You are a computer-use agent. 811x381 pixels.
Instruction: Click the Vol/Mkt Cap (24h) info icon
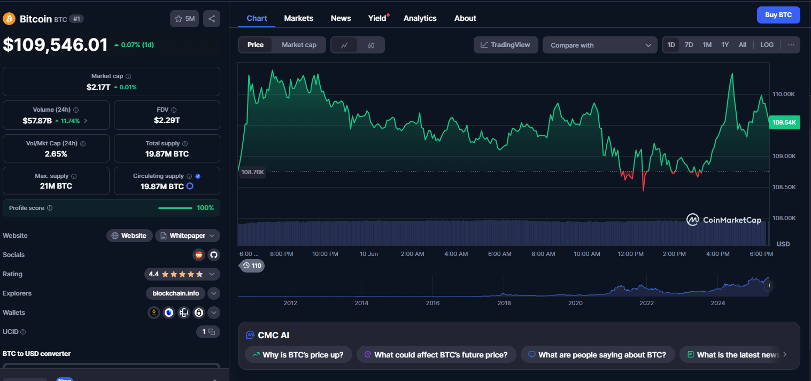point(83,144)
